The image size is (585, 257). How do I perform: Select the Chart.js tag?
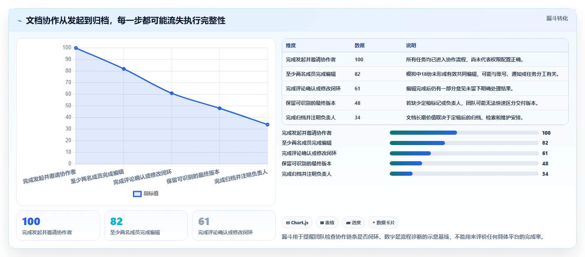point(297,223)
